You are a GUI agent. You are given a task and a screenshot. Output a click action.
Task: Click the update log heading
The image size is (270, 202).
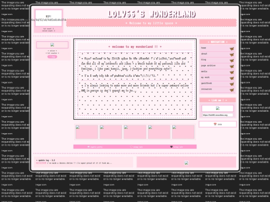pyautogui.click(x=45, y=160)
